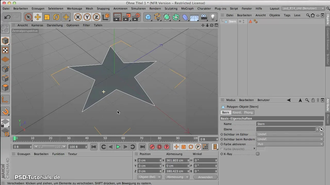Viewport: 330px width, 185px height.
Task: Toggle X axis lock
Action: [78, 17]
